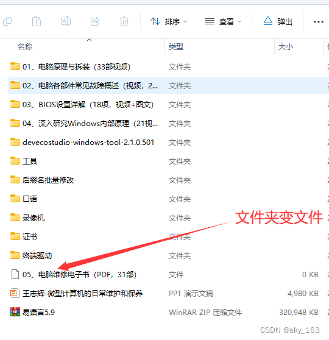Screen dimensions: 329x340
Task: Select the file name 王志辉-微型计算机的日常维护和保养
Action: pyautogui.click(x=82, y=293)
